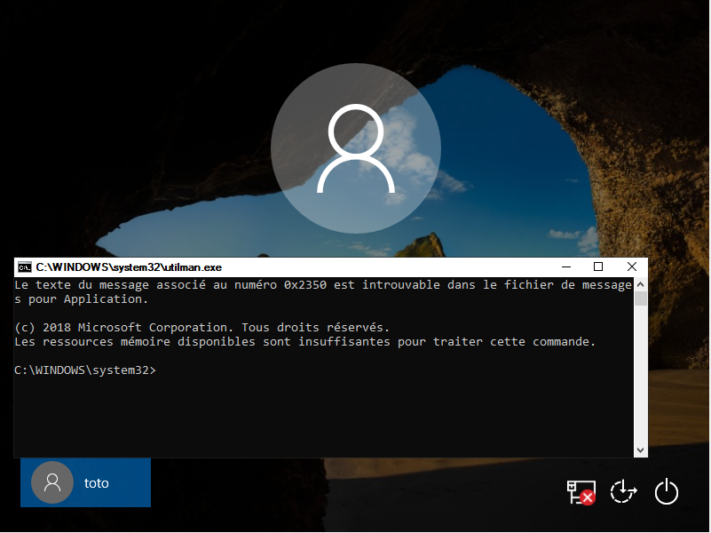Click the Microsoft Corporation copyright line
The height and width of the screenshot is (533, 711).
click(x=202, y=328)
